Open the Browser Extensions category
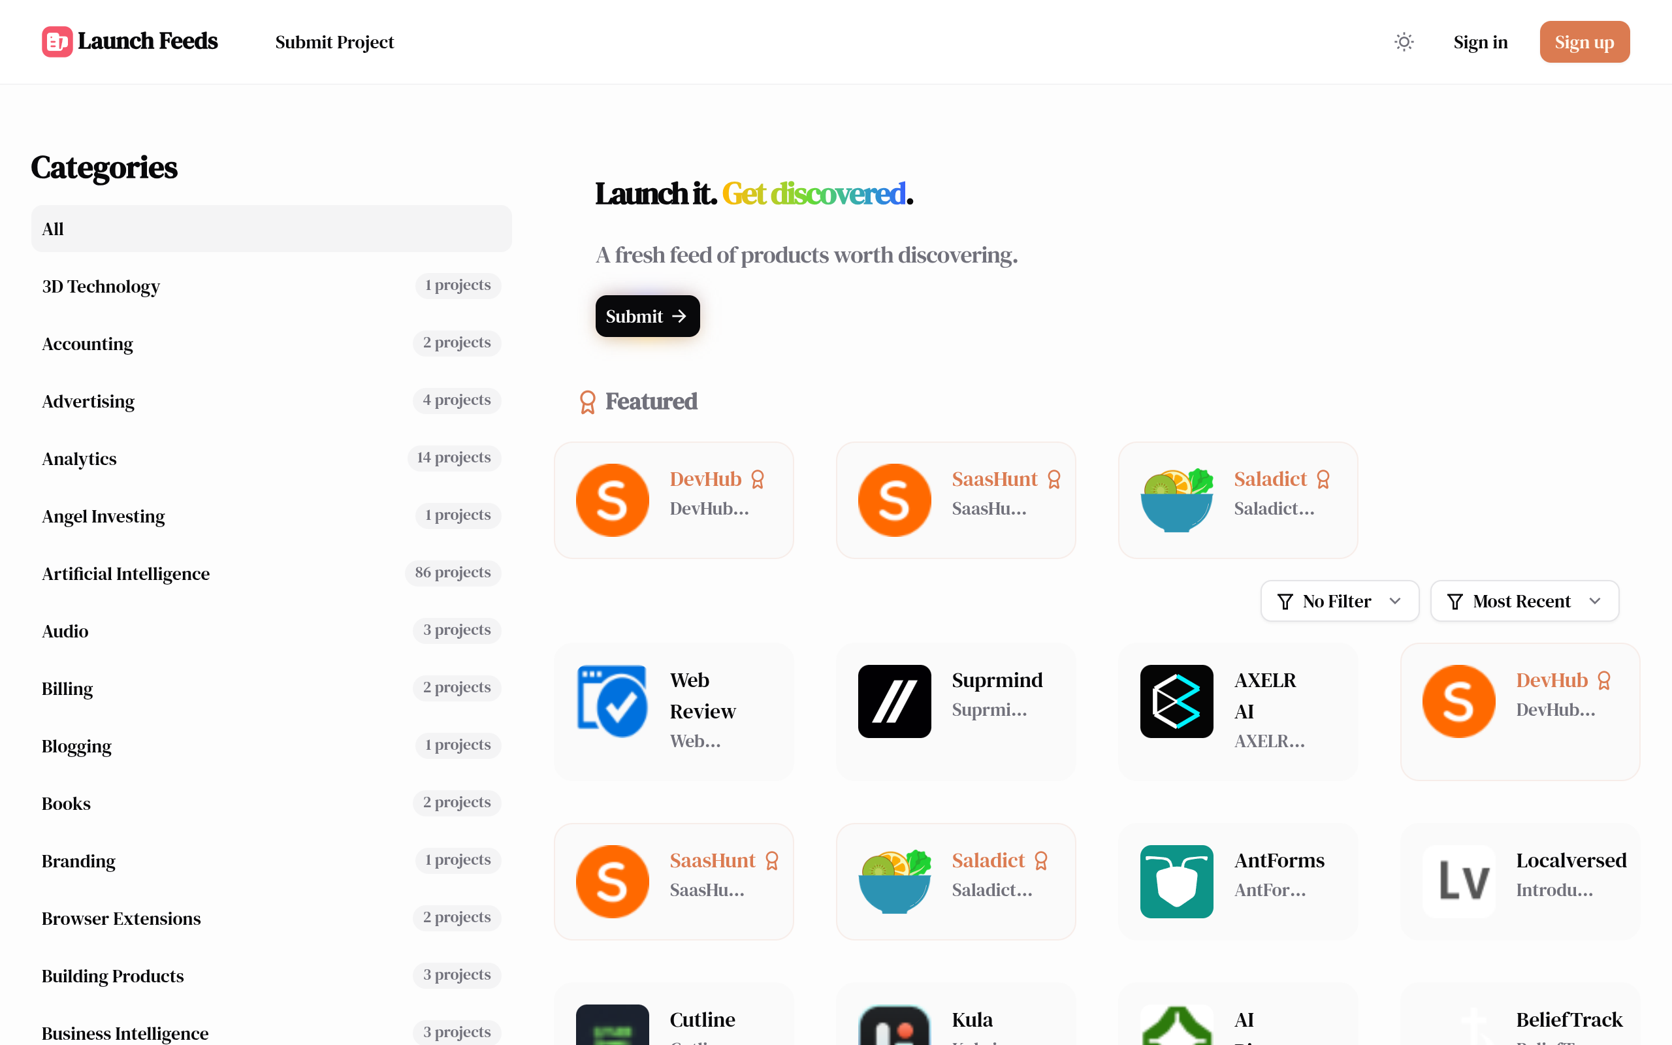 [272, 918]
